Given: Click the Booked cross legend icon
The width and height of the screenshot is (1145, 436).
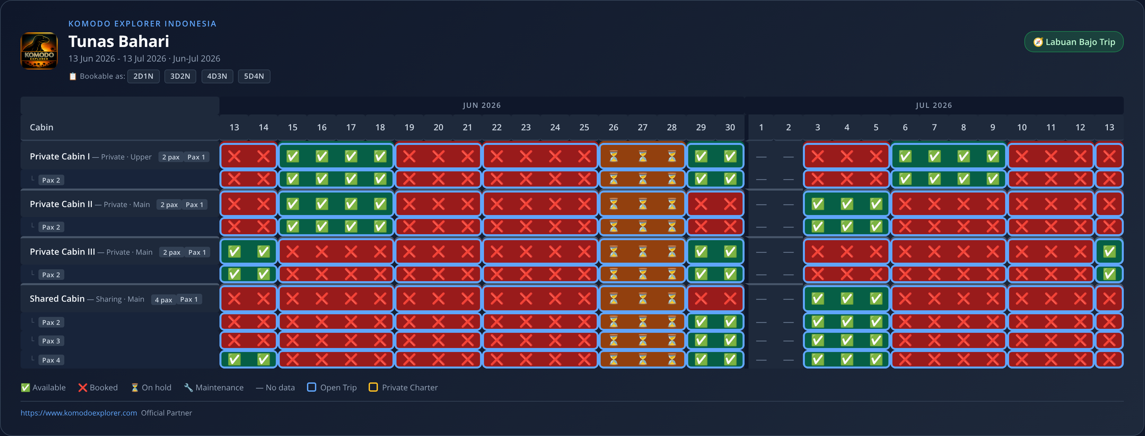Looking at the screenshot, I should 83,388.
